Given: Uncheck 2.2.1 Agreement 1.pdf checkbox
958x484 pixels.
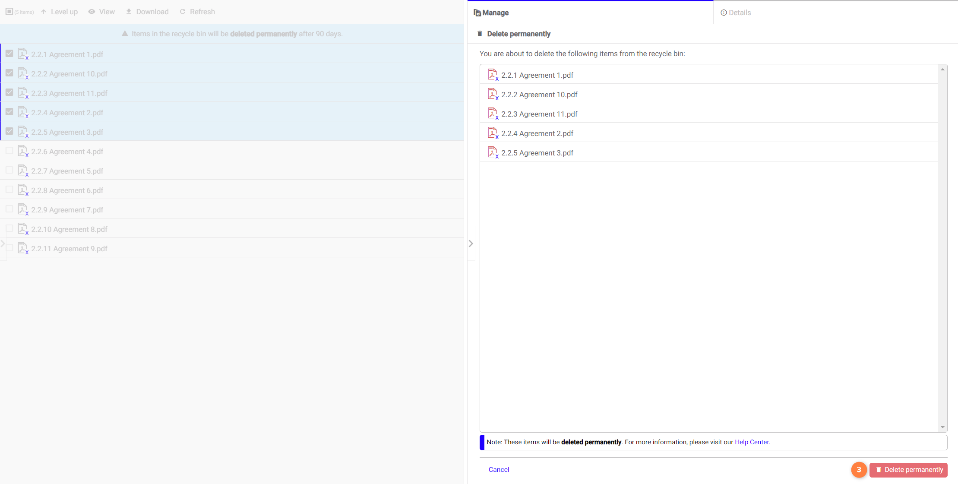Looking at the screenshot, I should tap(9, 54).
